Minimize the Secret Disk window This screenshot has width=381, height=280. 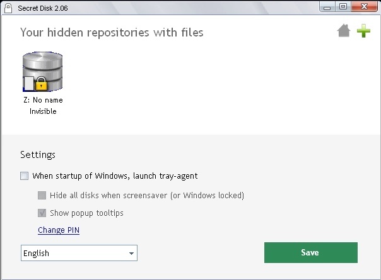327,7
